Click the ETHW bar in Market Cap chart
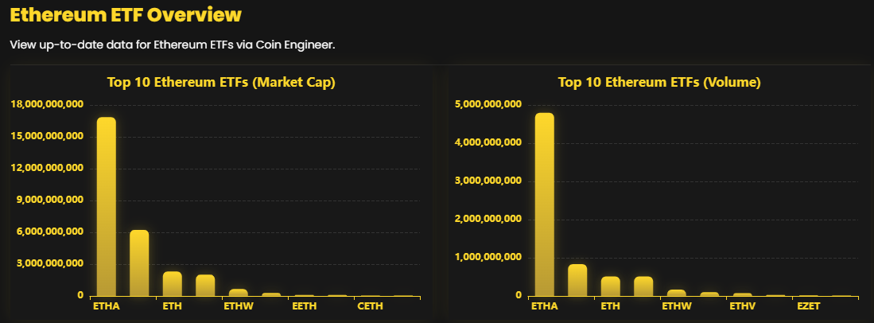 pos(239,292)
